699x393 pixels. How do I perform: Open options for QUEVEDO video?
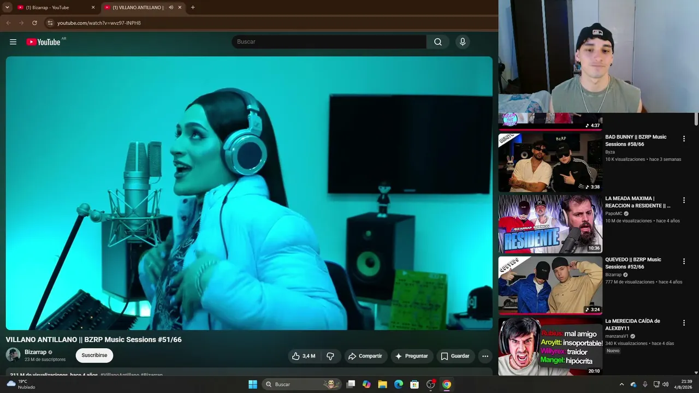click(x=684, y=261)
